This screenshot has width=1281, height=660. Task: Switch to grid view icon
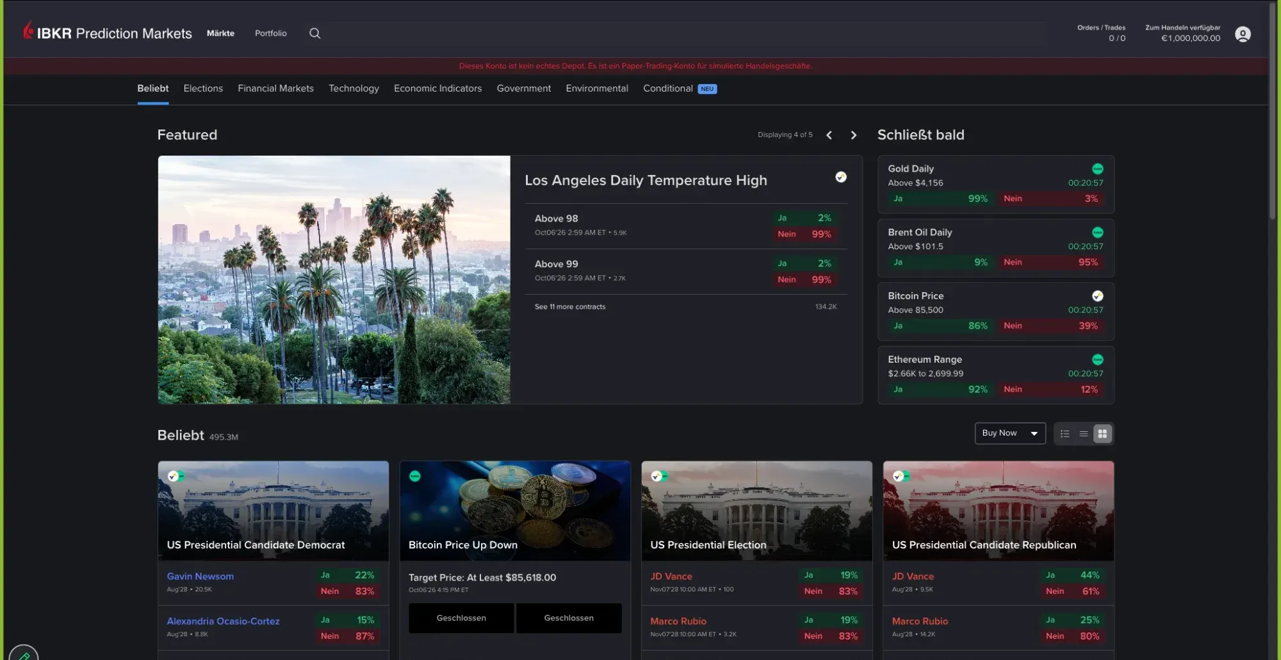pos(1102,434)
